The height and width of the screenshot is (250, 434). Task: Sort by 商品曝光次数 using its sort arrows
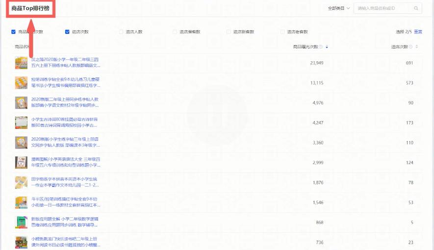tap(327, 47)
